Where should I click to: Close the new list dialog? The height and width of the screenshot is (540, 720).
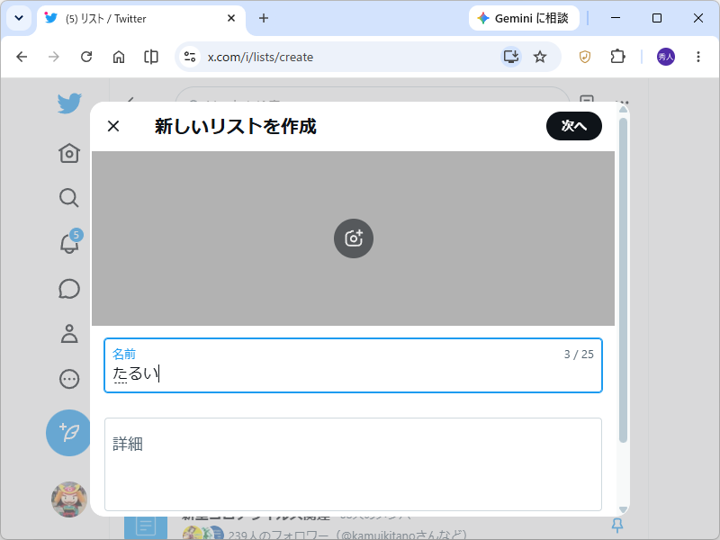(113, 126)
